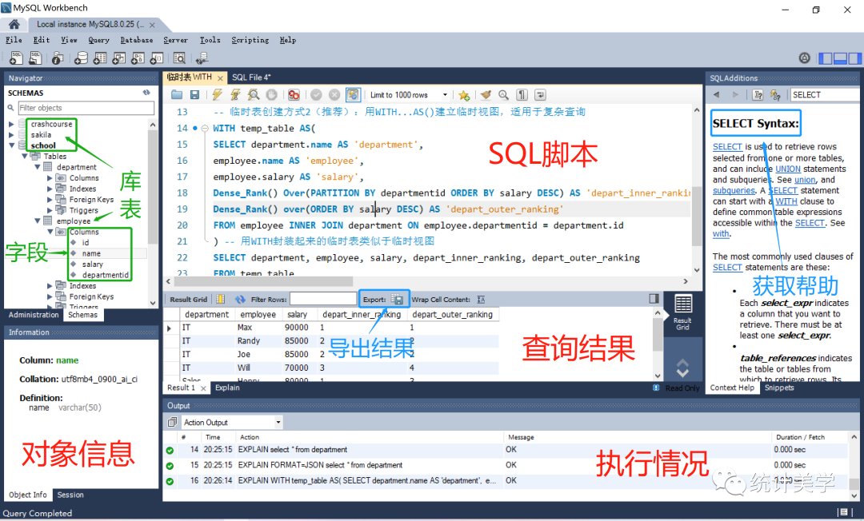Create a new function icon
The width and height of the screenshot is (864, 521).
click(x=157, y=58)
